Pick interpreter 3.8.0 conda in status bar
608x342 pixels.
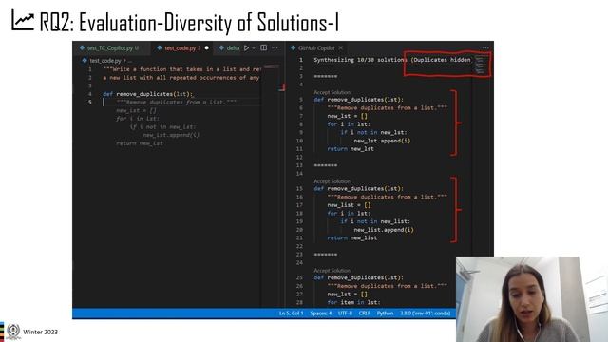click(x=426, y=313)
